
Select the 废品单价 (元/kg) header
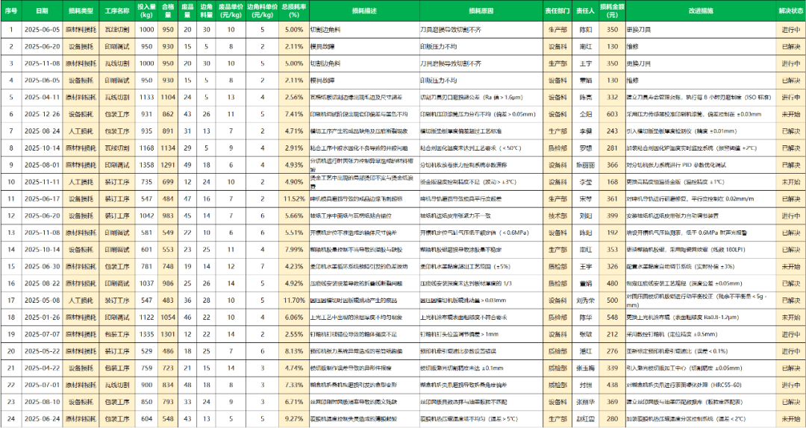[x=231, y=10]
